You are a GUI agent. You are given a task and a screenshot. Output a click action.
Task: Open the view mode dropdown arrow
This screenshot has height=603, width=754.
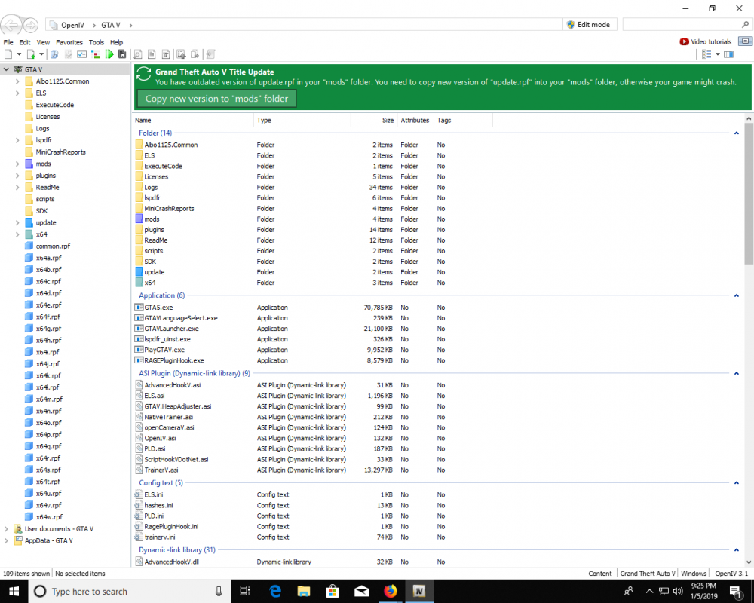point(717,54)
